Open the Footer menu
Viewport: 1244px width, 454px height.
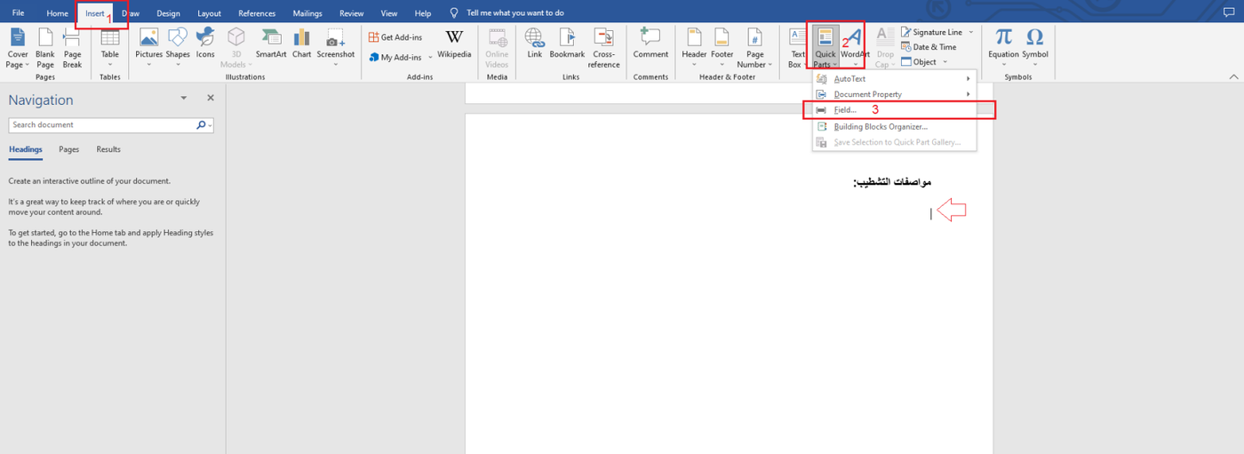click(x=722, y=48)
